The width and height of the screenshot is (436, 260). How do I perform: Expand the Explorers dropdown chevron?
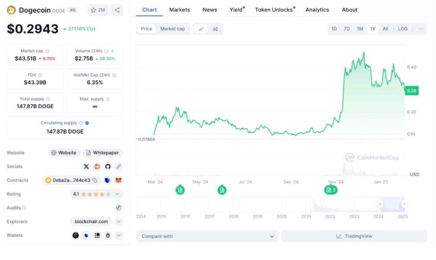pyautogui.click(x=119, y=222)
